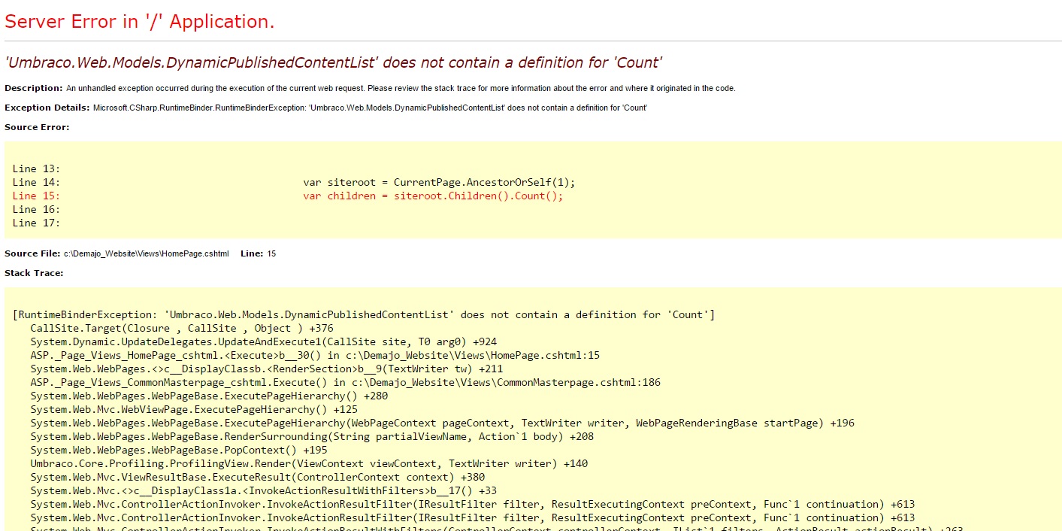Click the Description sentence about unhandled exception

coord(401,88)
